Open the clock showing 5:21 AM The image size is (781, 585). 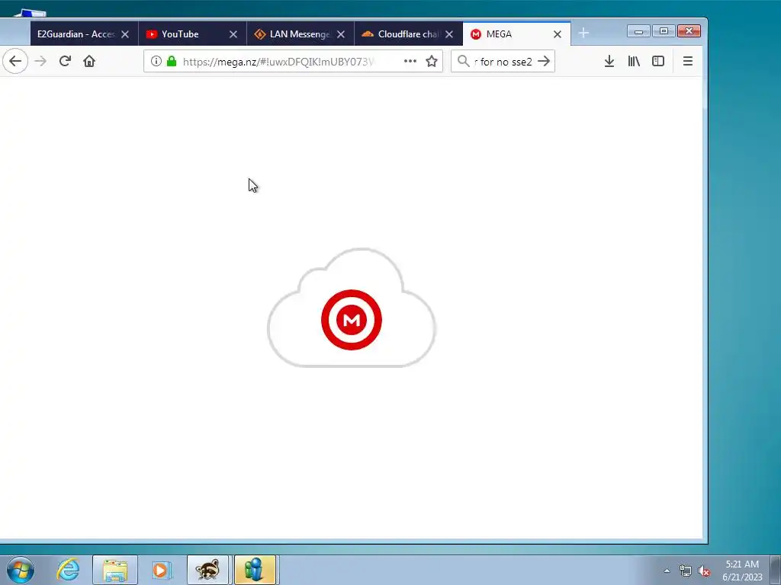pos(742,570)
